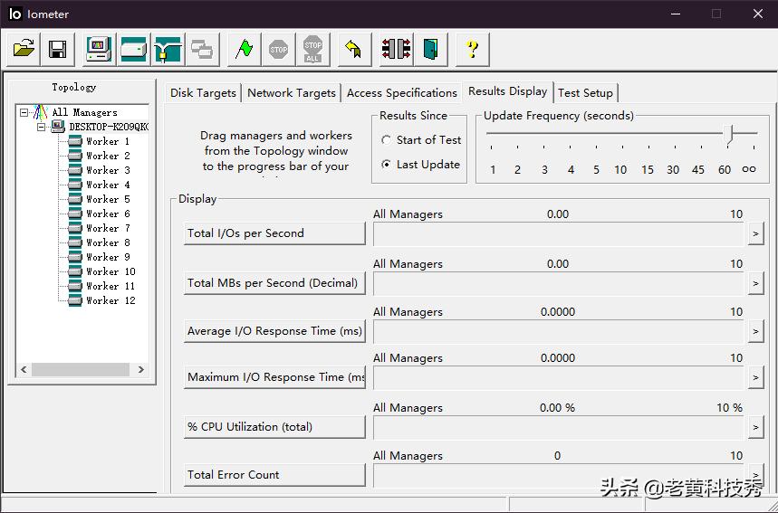Image resolution: width=778 pixels, height=513 pixels.
Task: Open Access Specifications tab
Action: click(x=401, y=93)
